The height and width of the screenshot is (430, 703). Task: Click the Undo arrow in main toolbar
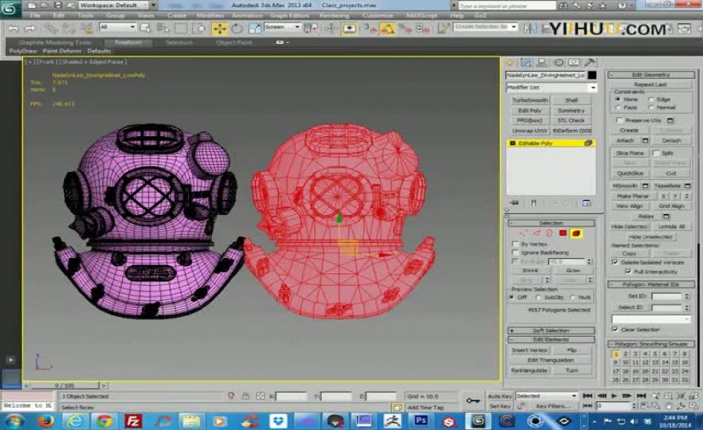[x=14, y=29]
